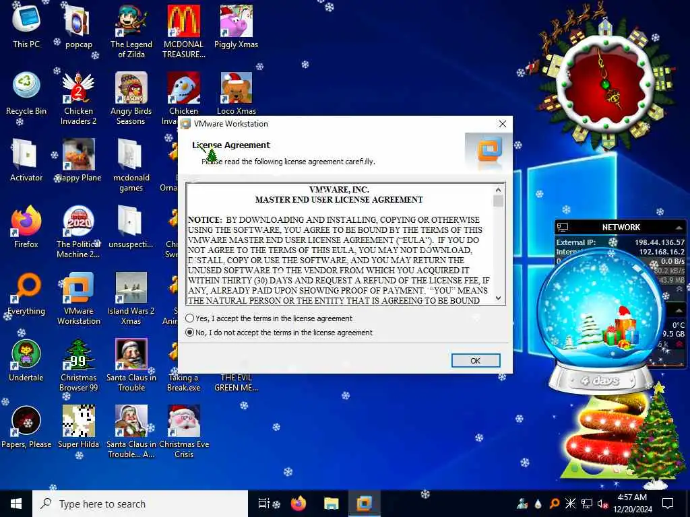Launch The Legend of Zilda shortcut
The width and height of the screenshot is (690, 517).
[x=131, y=32]
